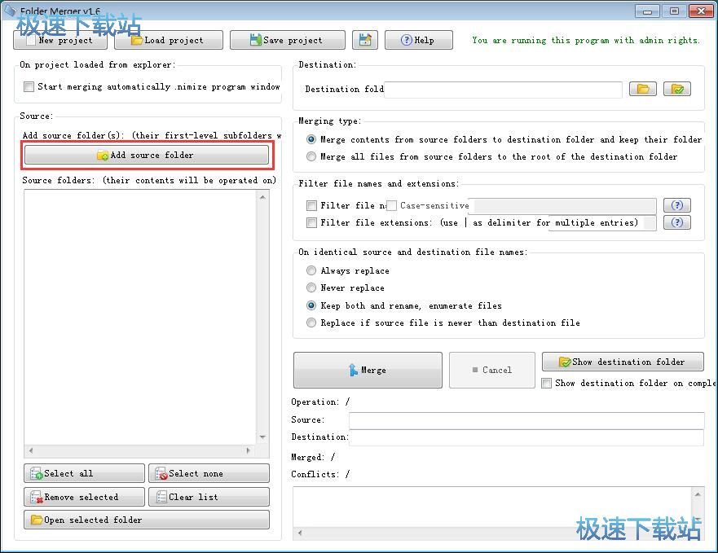
Task: Open help for Filter file extensions
Action: [676, 222]
